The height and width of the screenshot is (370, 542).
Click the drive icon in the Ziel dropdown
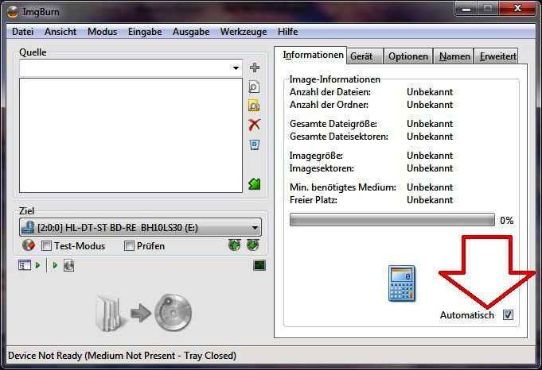tap(28, 227)
